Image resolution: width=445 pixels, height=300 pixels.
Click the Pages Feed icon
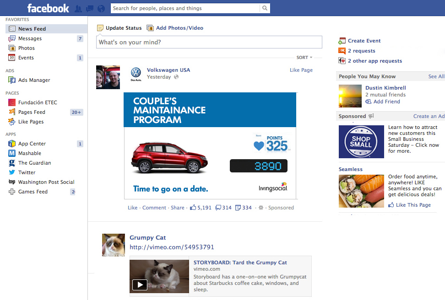coord(12,112)
